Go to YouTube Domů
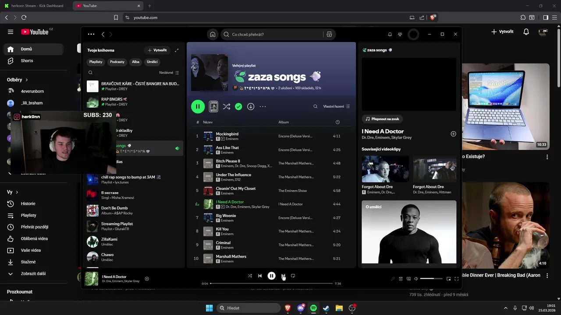Screen dimensions: 561x315 [33, 49]
